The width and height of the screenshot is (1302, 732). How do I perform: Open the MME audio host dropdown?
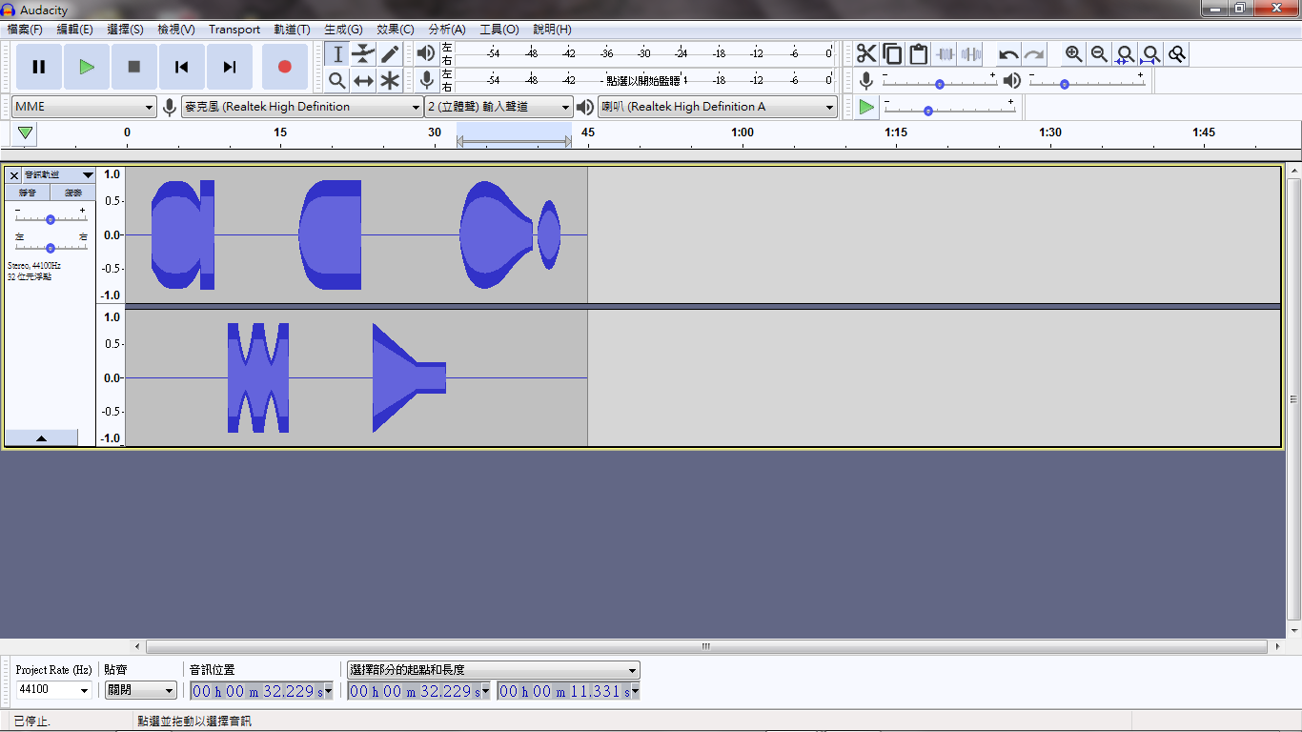[84, 107]
